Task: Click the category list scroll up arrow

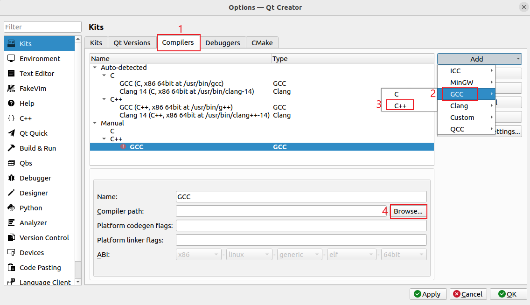Action: pos(78,39)
